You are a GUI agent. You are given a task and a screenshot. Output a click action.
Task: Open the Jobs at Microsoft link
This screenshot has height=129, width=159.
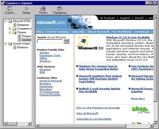(x=87, y=113)
